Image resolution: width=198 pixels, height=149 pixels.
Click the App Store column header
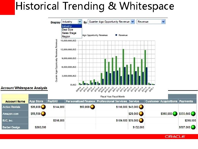tap(38, 101)
